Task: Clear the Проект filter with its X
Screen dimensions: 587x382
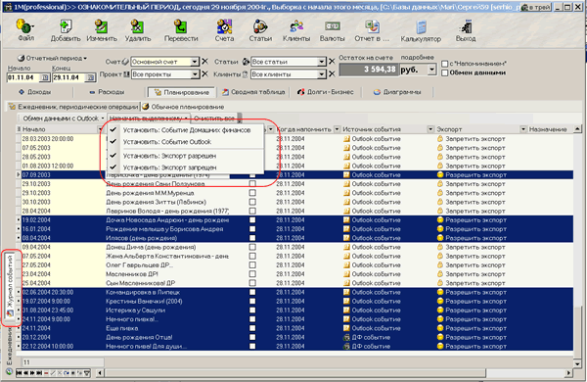Action: tap(204, 74)
